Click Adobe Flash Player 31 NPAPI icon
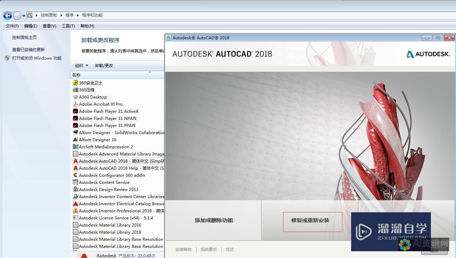 click(75, 118)
